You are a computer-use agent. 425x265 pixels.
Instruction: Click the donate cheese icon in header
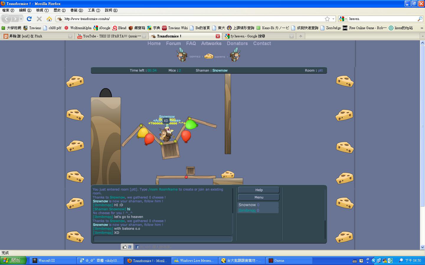(209, 56)
